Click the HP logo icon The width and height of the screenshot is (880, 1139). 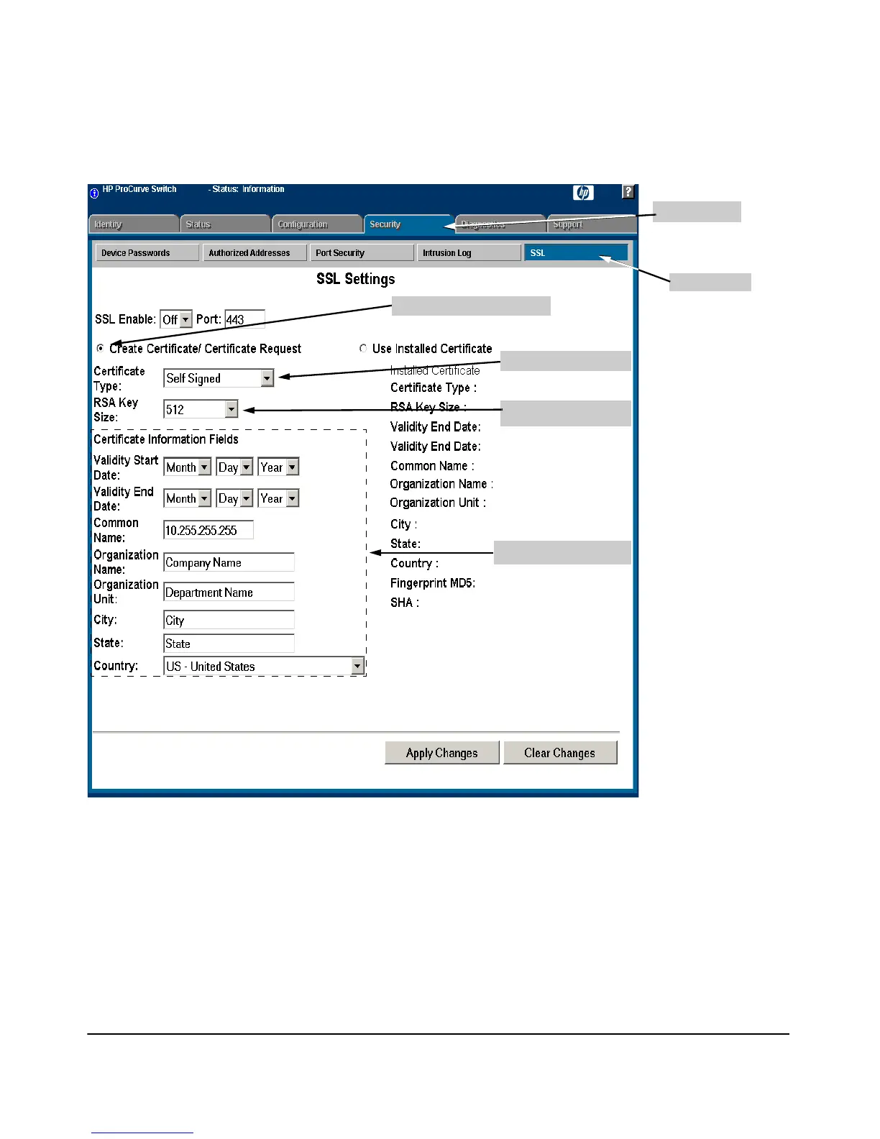pos(583,192)
